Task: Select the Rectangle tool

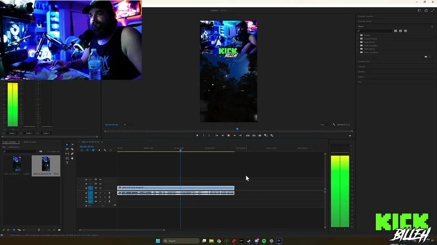Action: click(x=67, y=158)
